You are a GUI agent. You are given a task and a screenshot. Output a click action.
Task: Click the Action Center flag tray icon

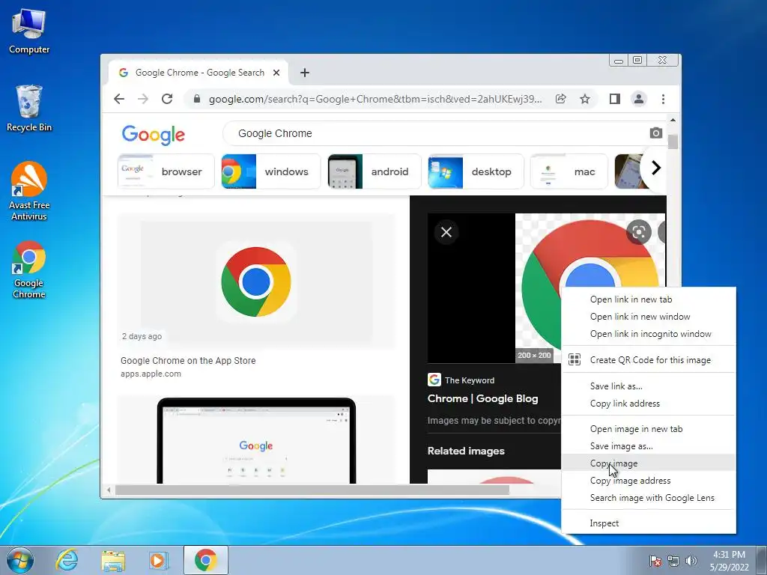point(655,561)
